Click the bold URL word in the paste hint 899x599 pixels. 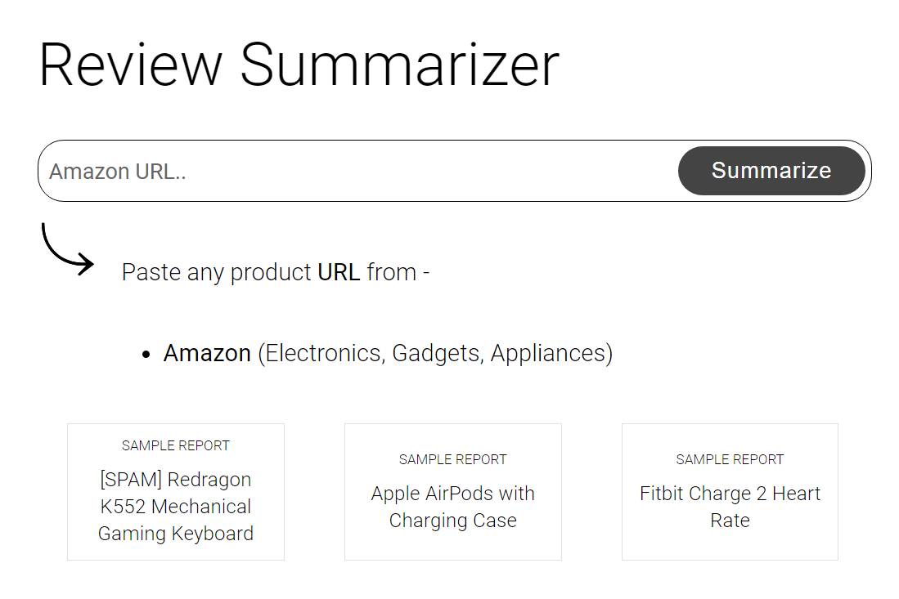coord(339,272)
